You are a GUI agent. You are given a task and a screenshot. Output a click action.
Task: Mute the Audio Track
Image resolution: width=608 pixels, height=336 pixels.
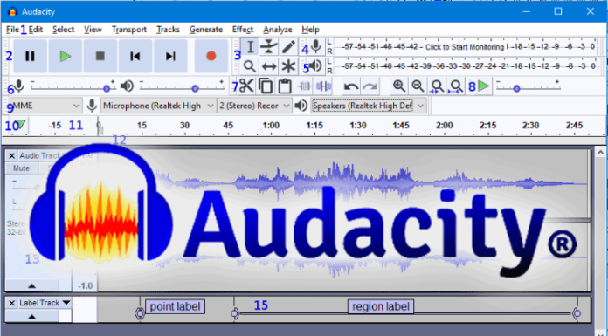click(x=21, y=168)
